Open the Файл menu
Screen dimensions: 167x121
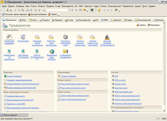[x=4, y=6]
